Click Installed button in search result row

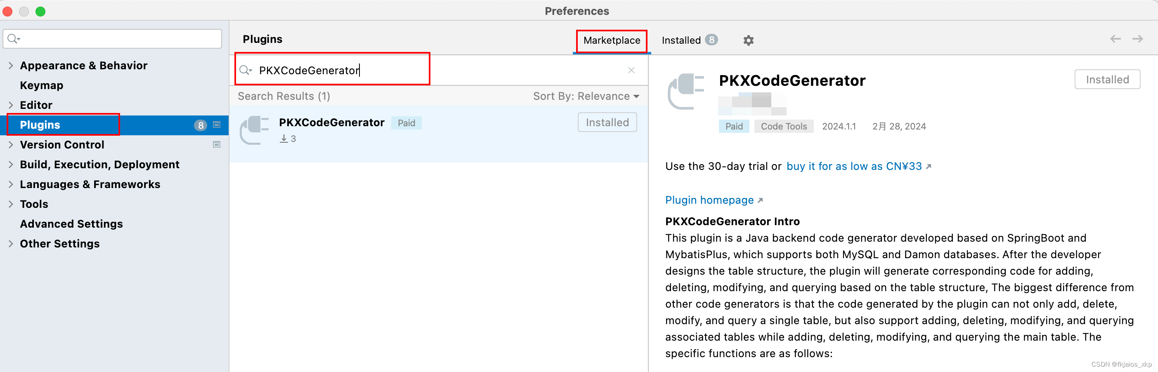click(607, 122)
